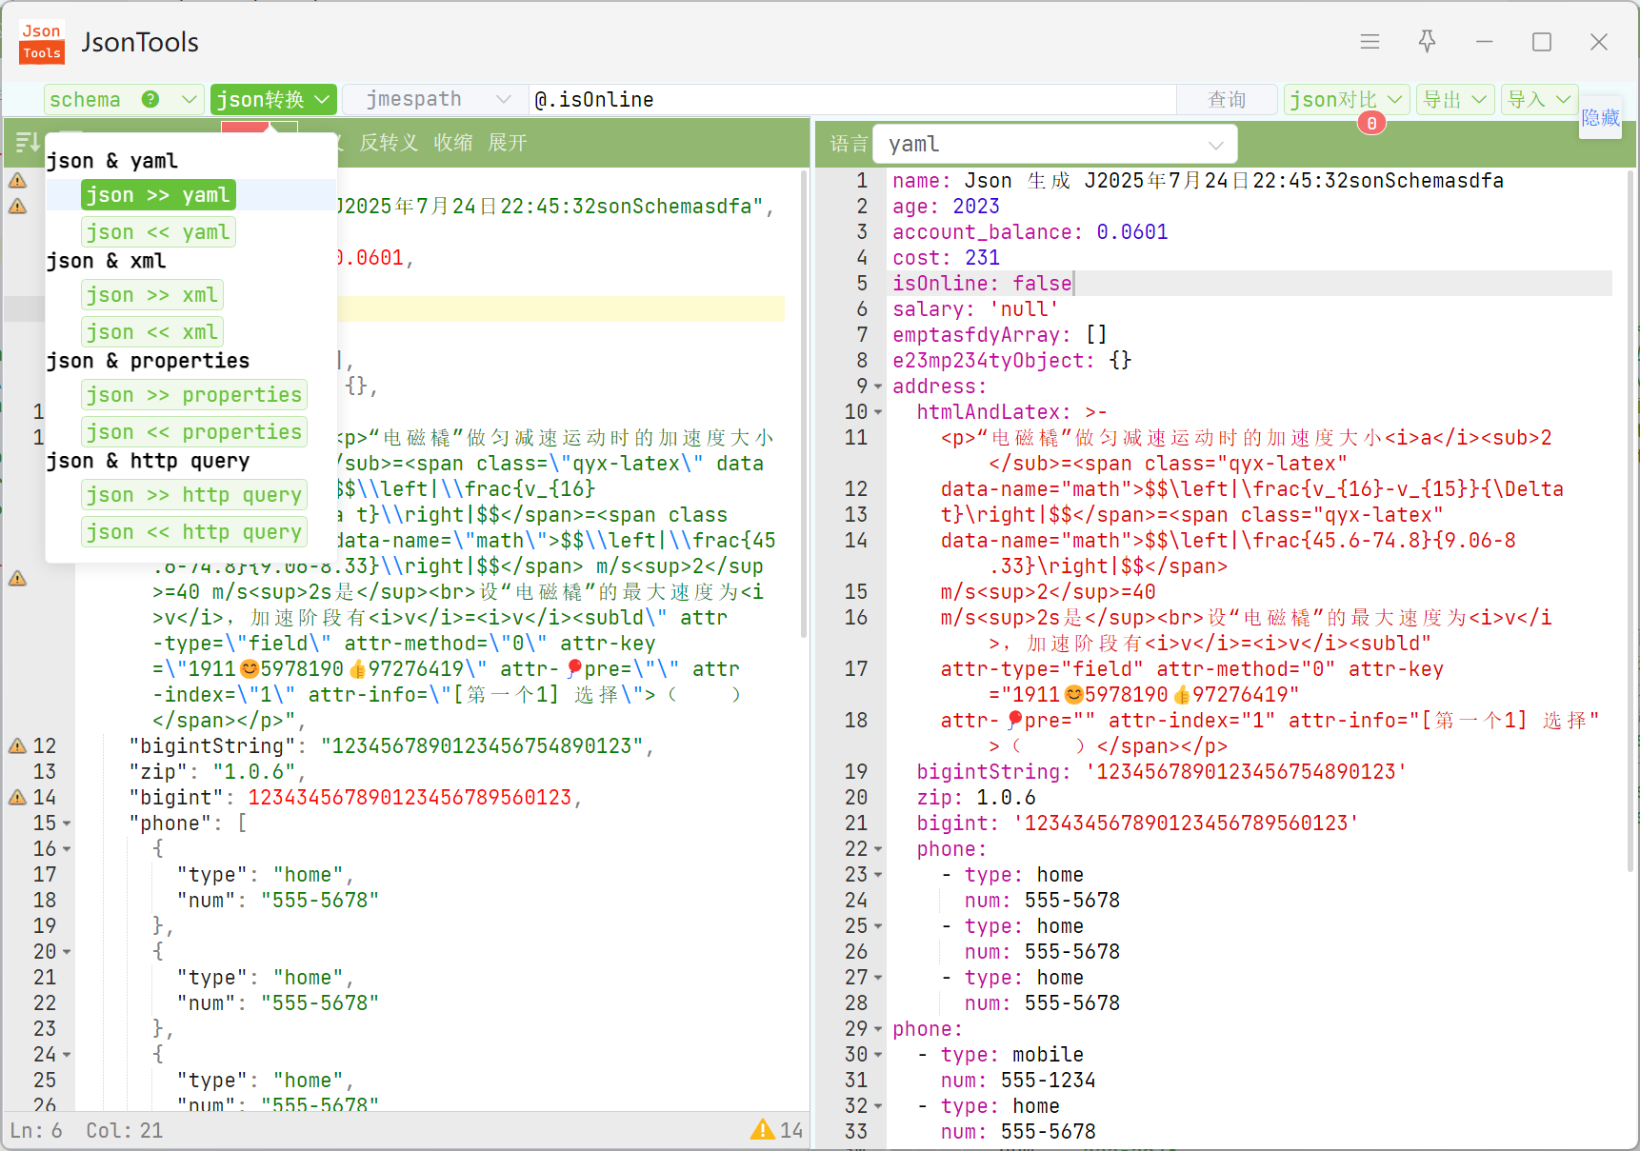Viewport: 1640px width, 1151px height.
Task: Click the account_balance: 0.0601 YAML line
Action: coord(1030,232)
